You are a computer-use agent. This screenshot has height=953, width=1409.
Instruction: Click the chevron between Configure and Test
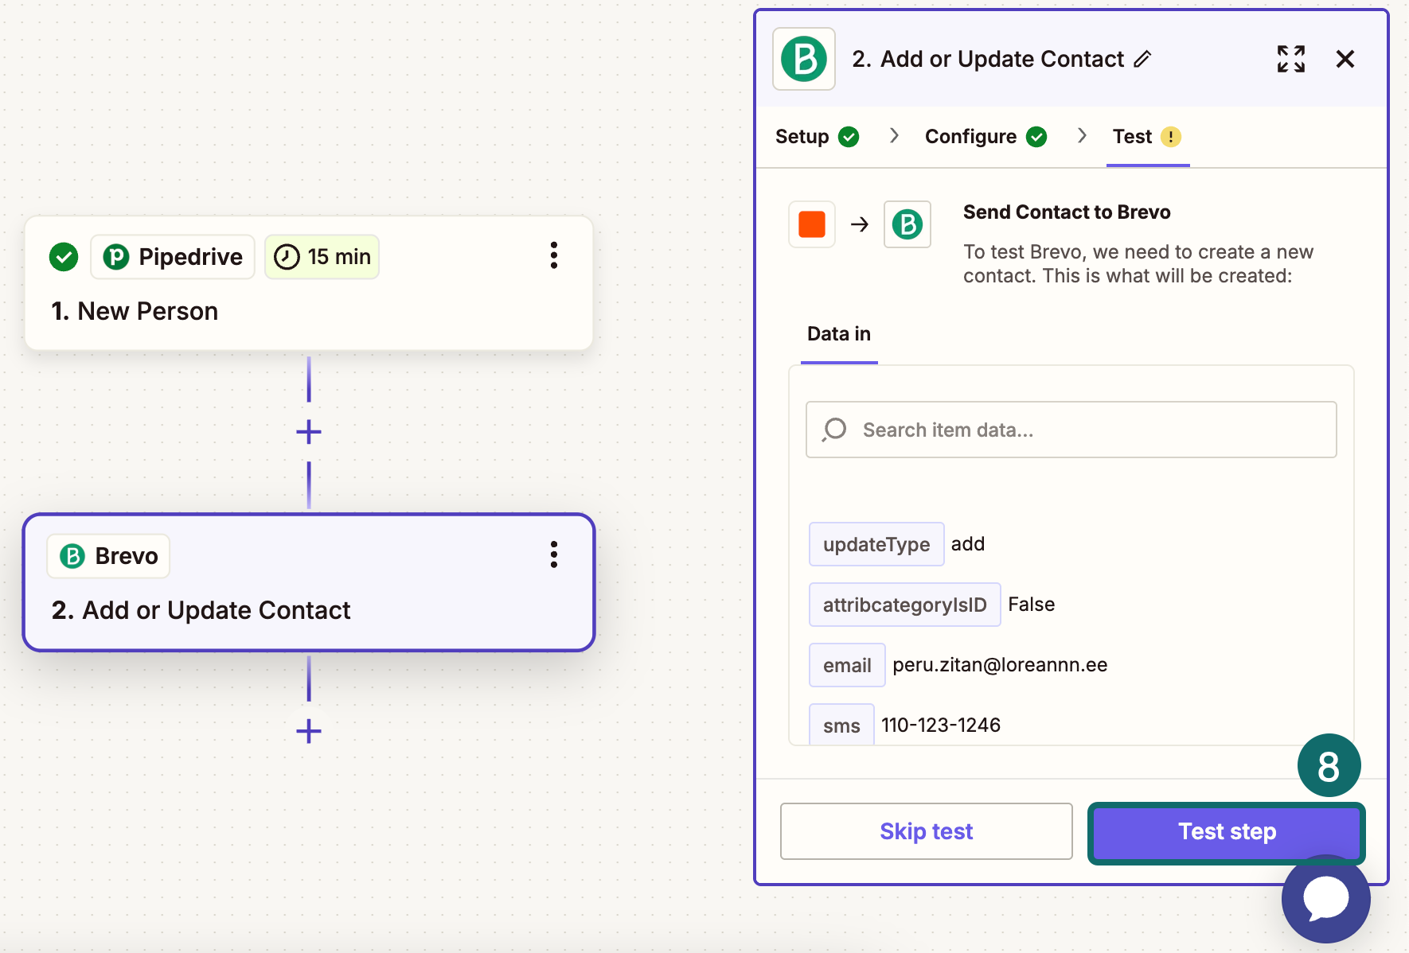1082,136
